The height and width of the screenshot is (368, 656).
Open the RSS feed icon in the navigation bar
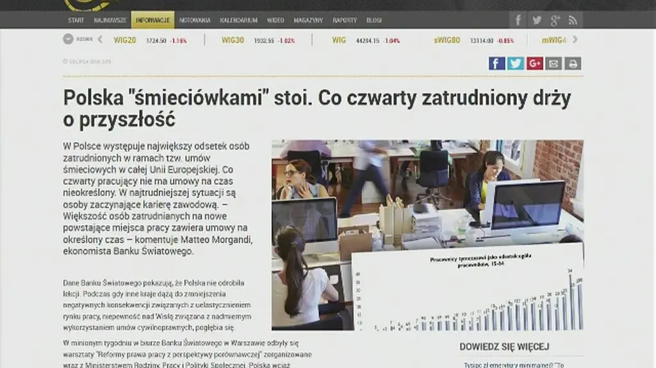(573, 20)
